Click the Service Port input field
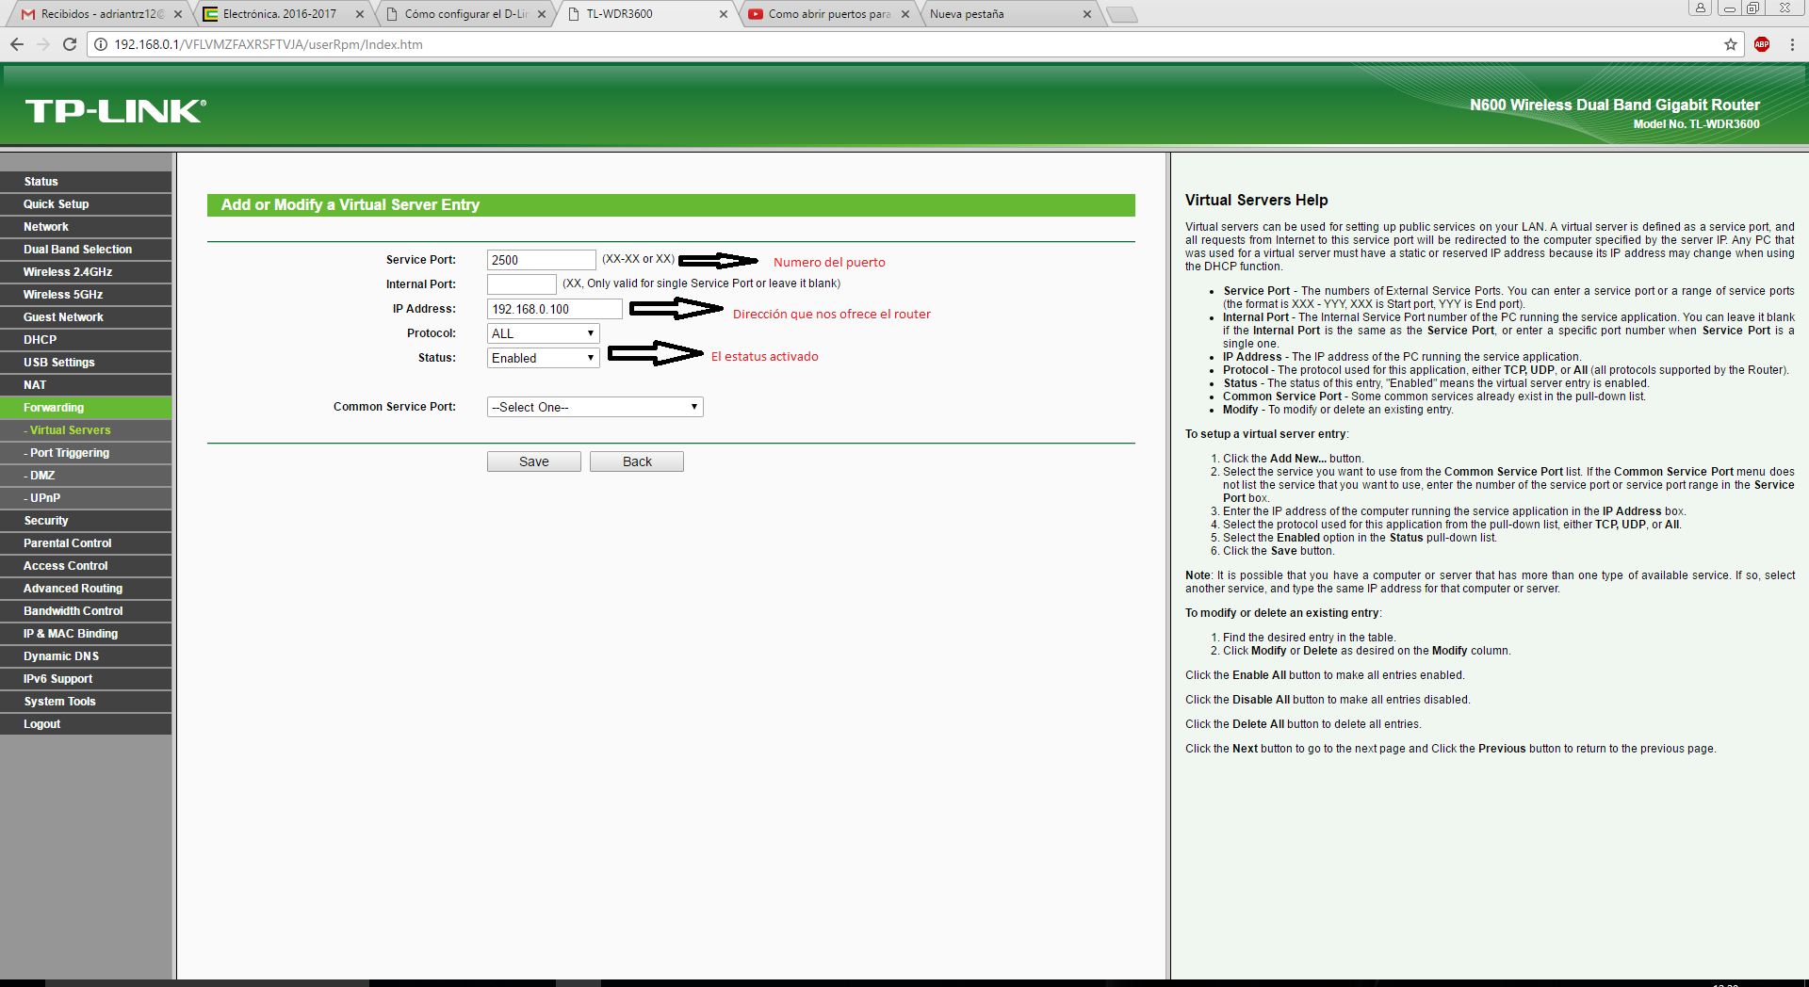 pyautogui.click(x=541, y=260)
